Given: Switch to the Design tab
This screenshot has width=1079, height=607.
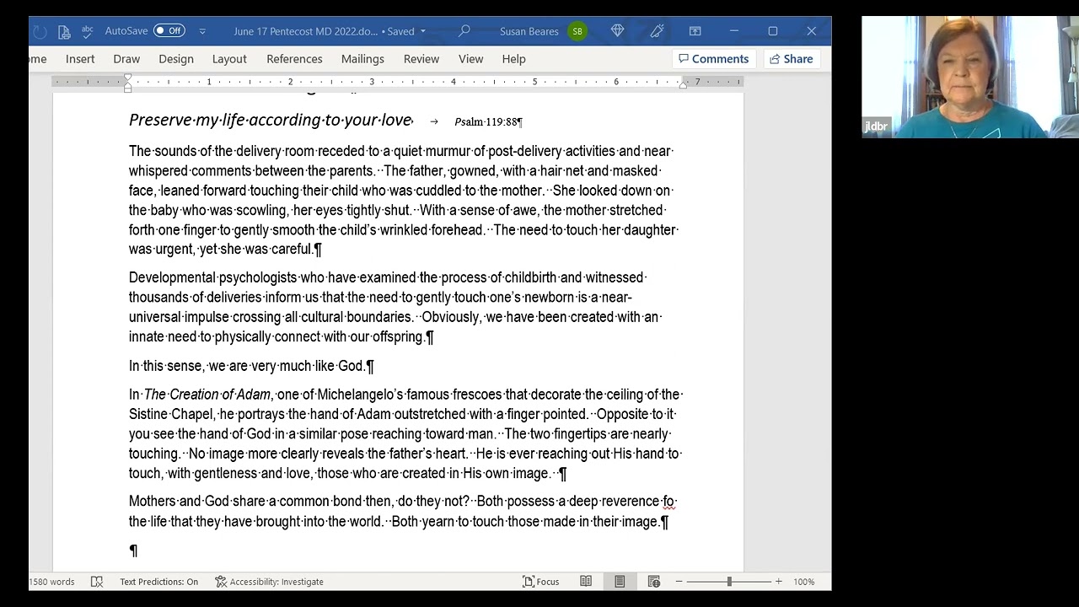Looking at the screenshot, I should click(x=176, y=59).
